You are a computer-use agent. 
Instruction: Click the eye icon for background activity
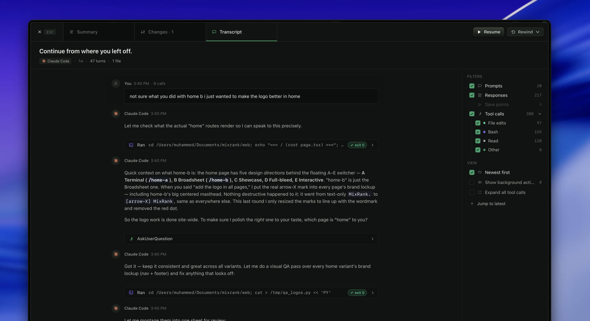[x=480, y=183]
